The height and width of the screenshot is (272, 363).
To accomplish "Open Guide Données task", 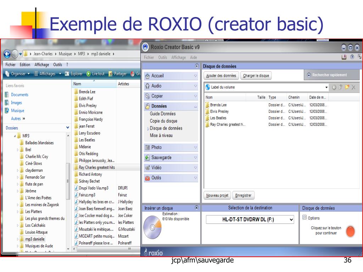I will pyautogui.click(x=163, y=114).
